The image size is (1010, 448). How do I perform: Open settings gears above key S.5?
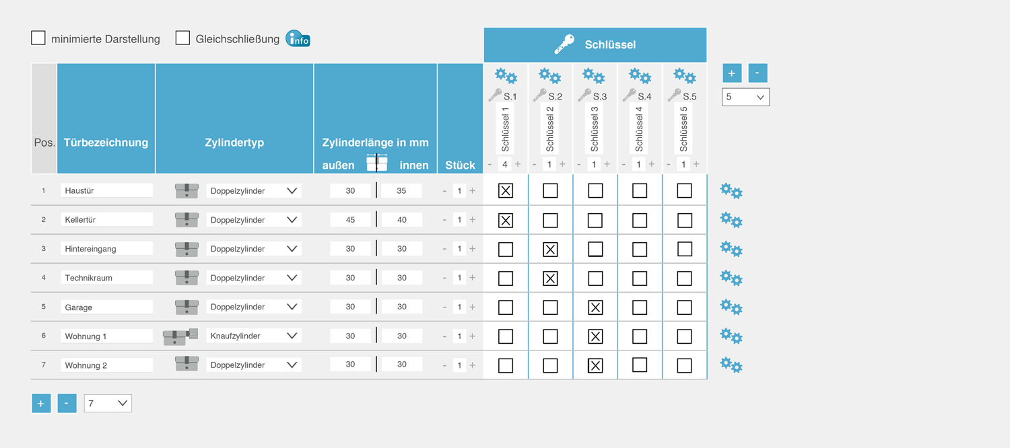click(685, 76)
